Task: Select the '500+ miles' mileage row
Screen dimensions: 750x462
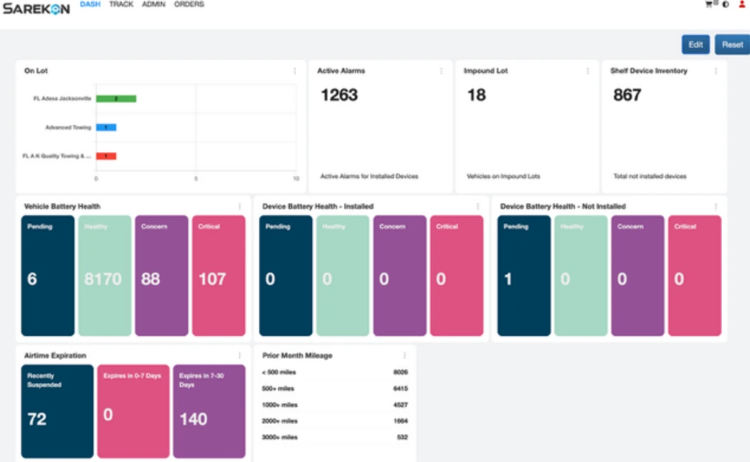Action: (x=335, y=388)
